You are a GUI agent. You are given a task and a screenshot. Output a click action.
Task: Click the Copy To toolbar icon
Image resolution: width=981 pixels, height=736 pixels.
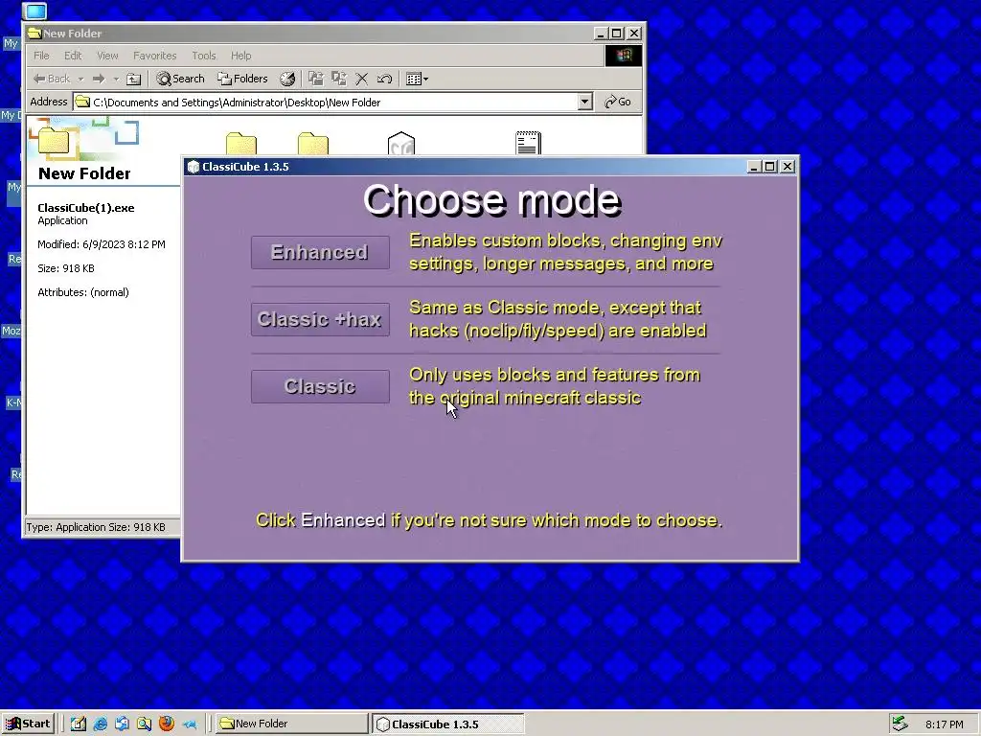click(x=339, y=79)
